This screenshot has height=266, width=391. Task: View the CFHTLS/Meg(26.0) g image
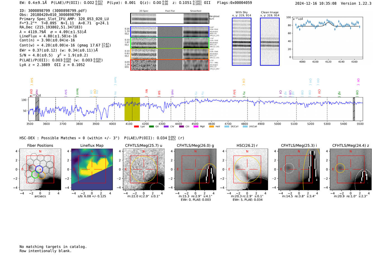tap(195, 169)
